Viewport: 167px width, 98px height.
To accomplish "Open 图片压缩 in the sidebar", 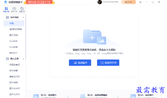I will pos(14,35).
